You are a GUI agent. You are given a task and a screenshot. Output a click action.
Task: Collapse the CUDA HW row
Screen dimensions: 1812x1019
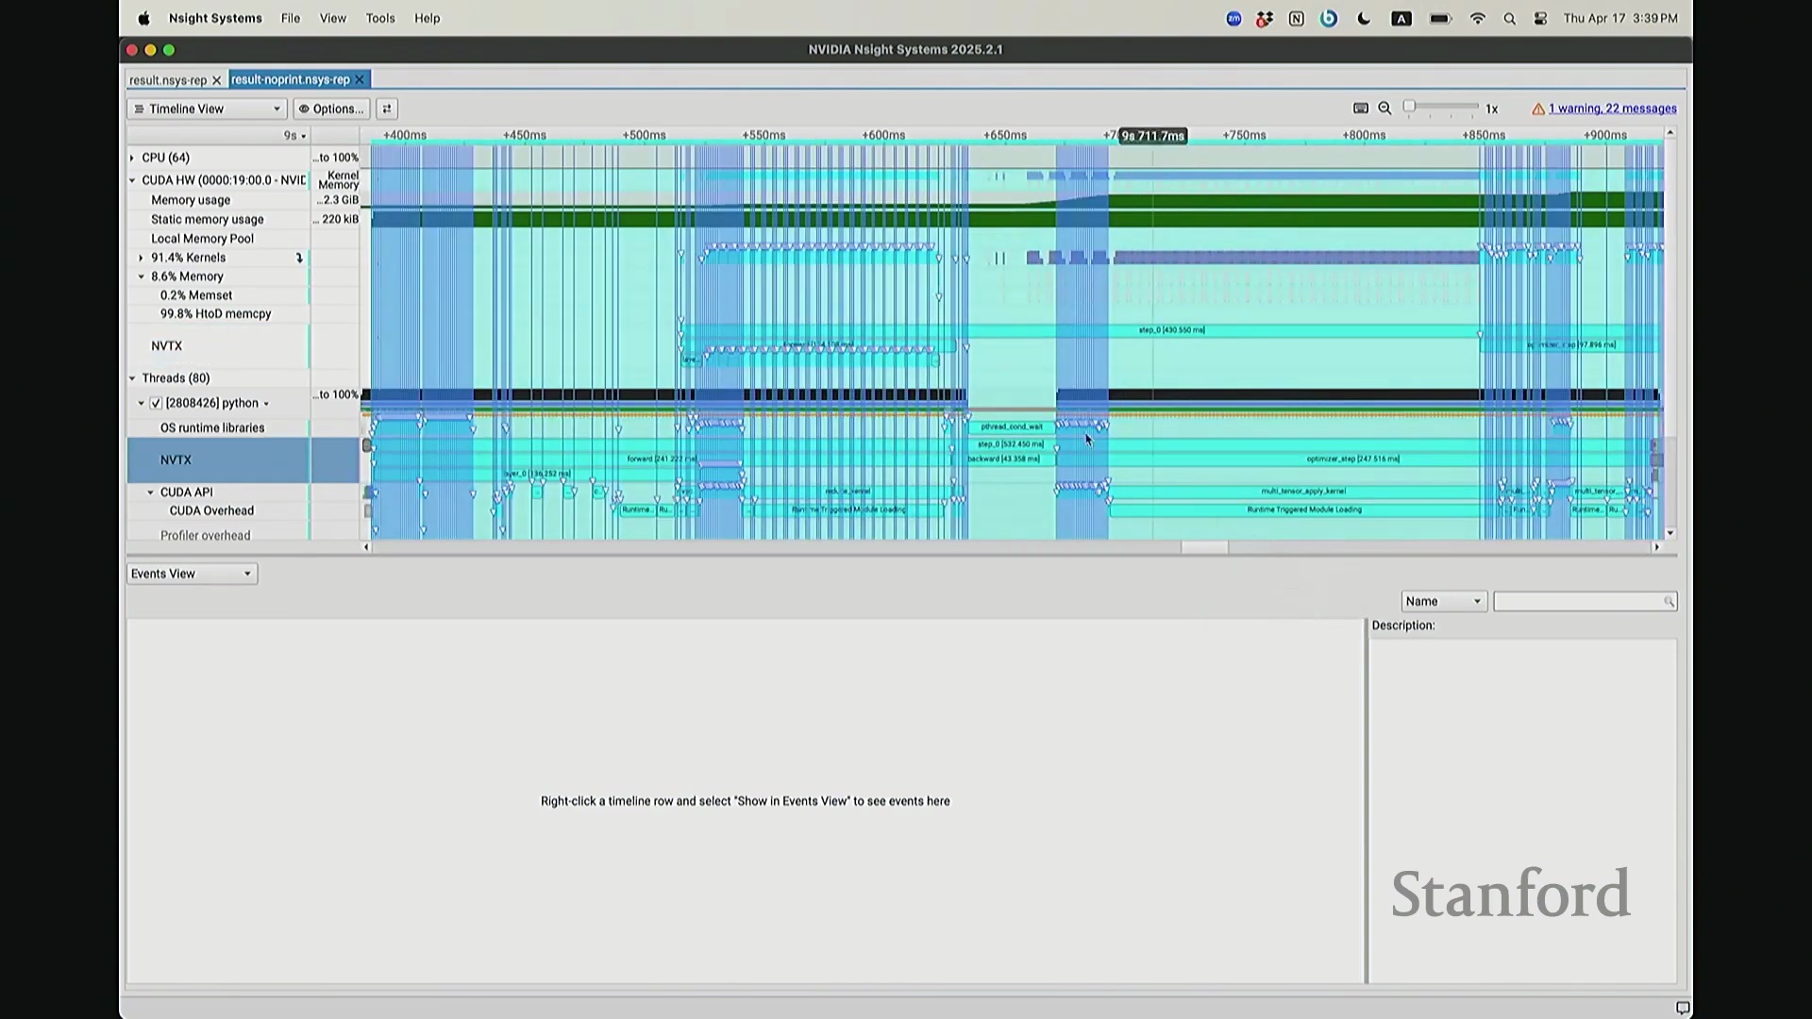click(133, 180)
